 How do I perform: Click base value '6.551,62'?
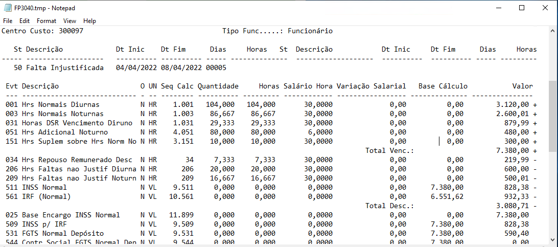coord(447,196)
